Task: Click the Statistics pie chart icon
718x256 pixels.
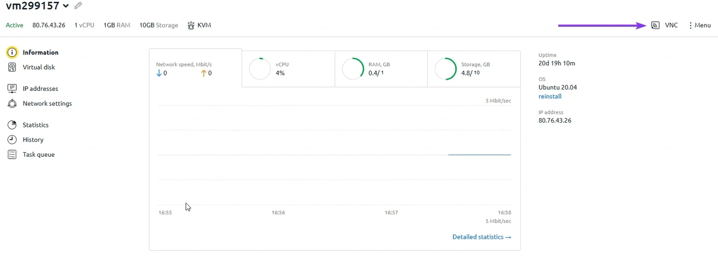Action: pos(12,125)
